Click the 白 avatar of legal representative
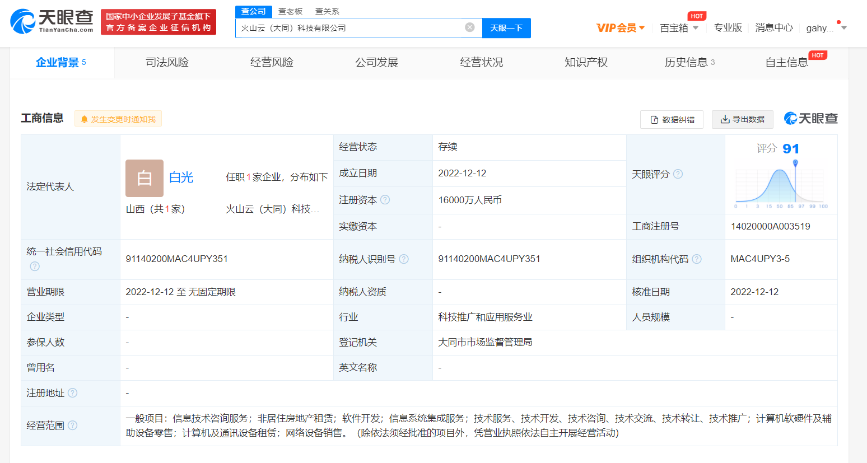This screenshot has height=463, width=867. point(144,178)
